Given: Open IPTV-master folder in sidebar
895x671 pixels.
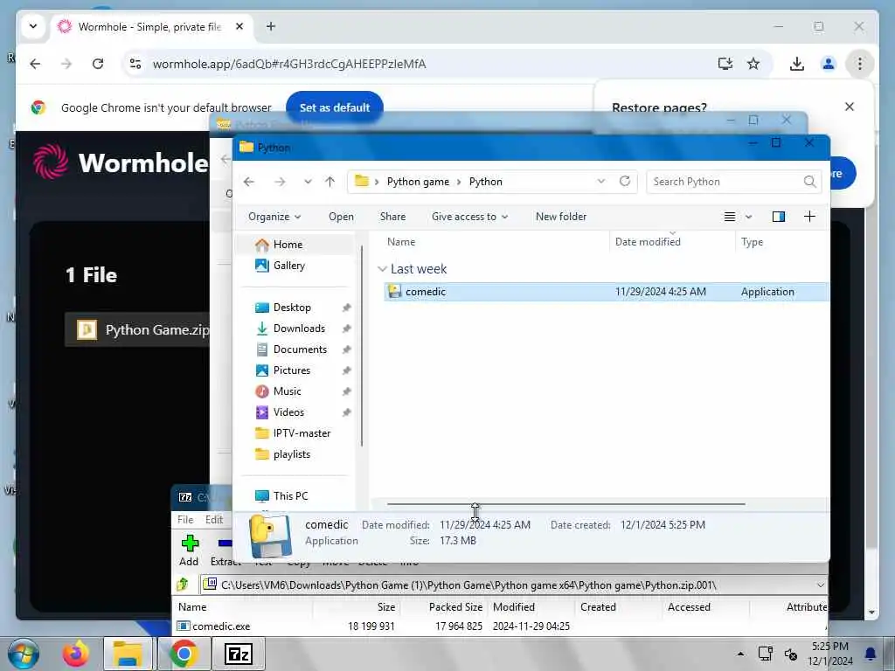Looking at the screenshot, I should point(302,433).
